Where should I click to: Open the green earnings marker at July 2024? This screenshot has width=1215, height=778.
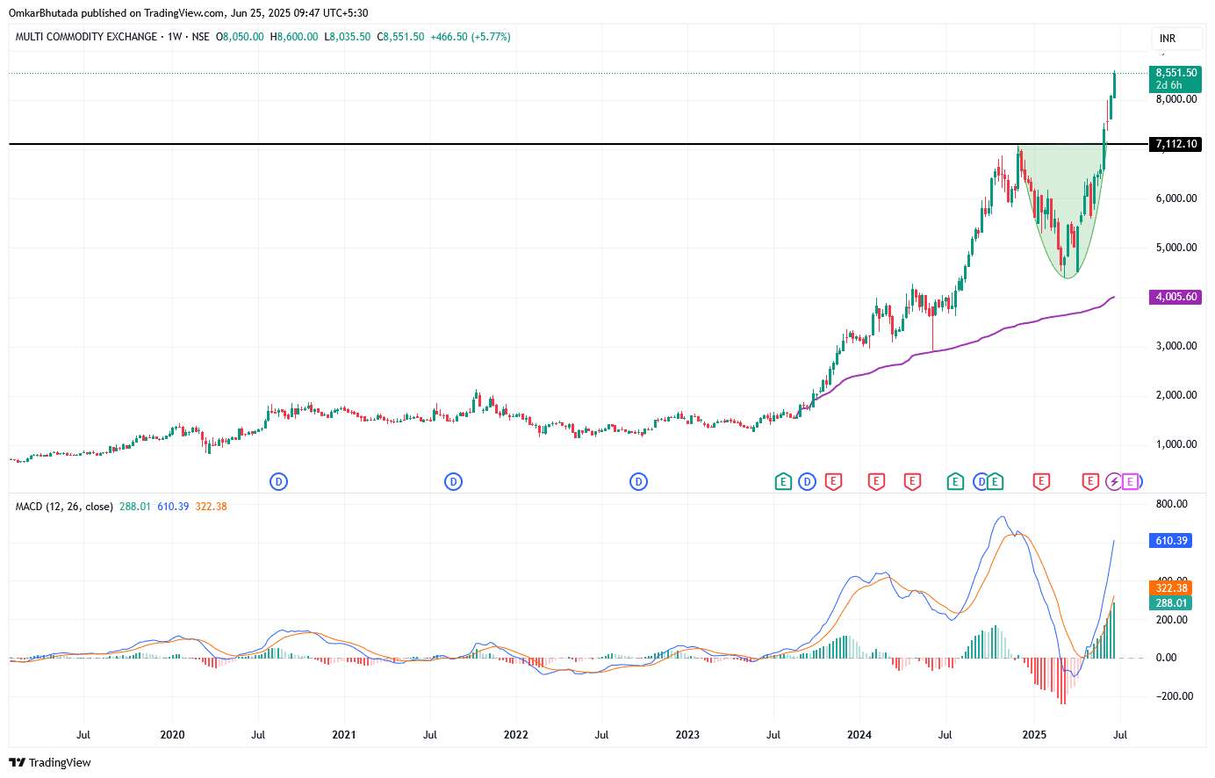coord(955,481)
